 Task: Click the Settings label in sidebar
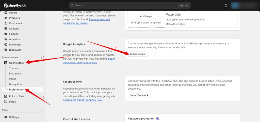click(x=14, y=117)
